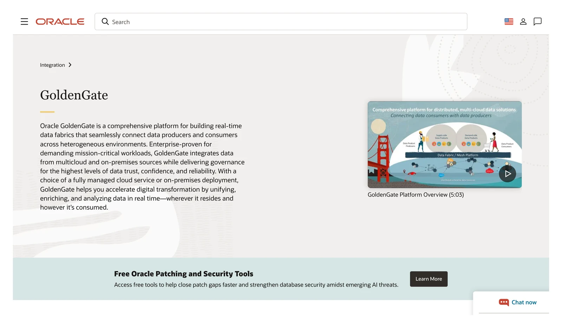Click the Learn More button
562x328 pixels.
429,279
